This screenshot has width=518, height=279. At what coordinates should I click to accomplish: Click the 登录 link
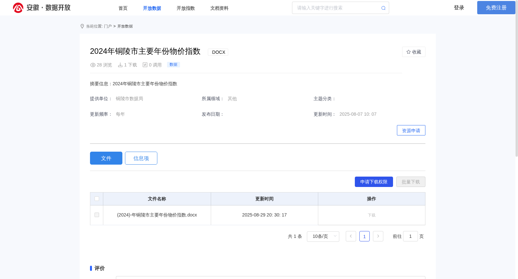(x=459, y=7)
